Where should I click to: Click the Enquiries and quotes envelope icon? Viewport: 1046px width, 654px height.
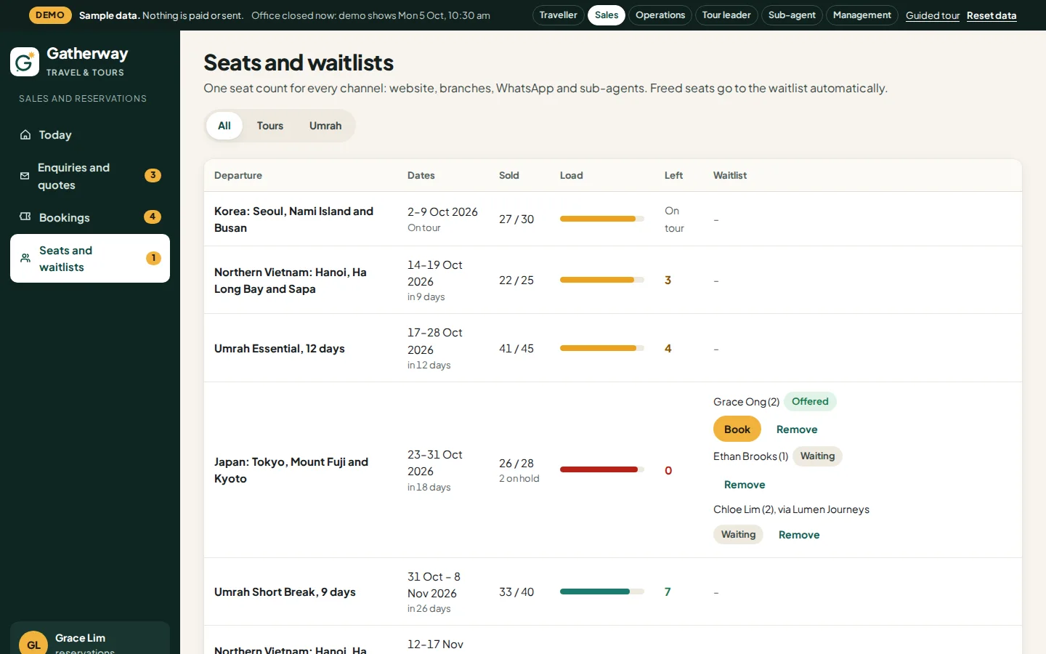coord(25,176)
